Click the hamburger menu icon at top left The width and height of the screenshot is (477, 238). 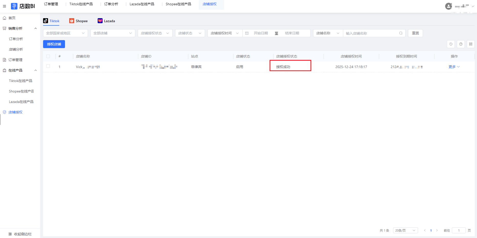[4, 6]
